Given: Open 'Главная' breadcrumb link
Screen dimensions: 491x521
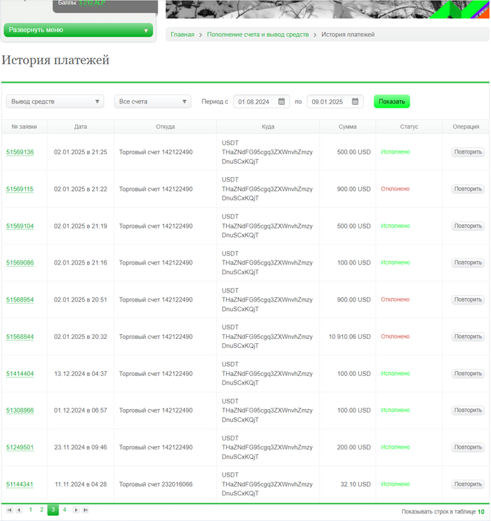Looking at the screenshot, I should pos(182,35).
